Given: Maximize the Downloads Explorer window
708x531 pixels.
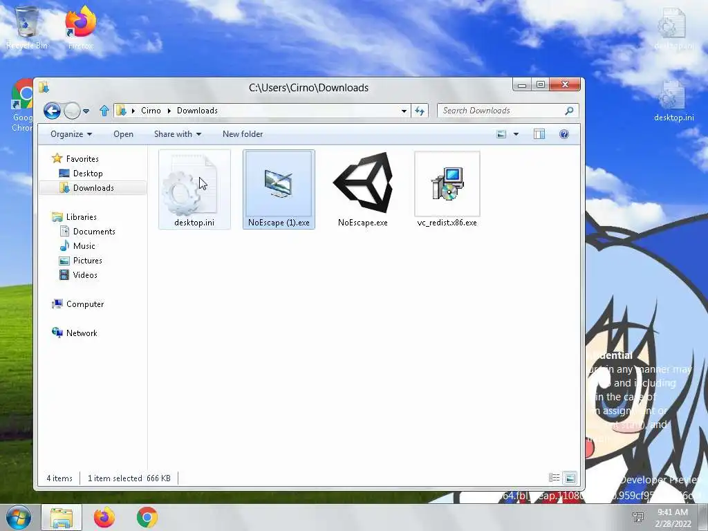Looking at the screenshot, I should coord(541,84).
